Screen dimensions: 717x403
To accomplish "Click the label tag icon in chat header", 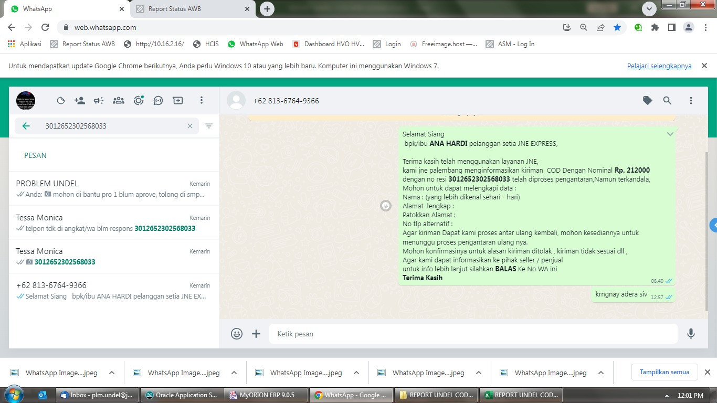I will (648, 101).
